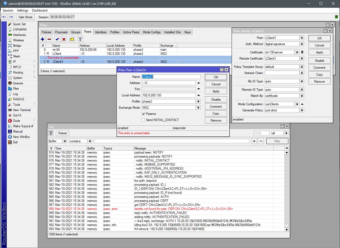The image size is (340, 248).
Task: Open the Auth. Method dropdown
Action: 302,44
